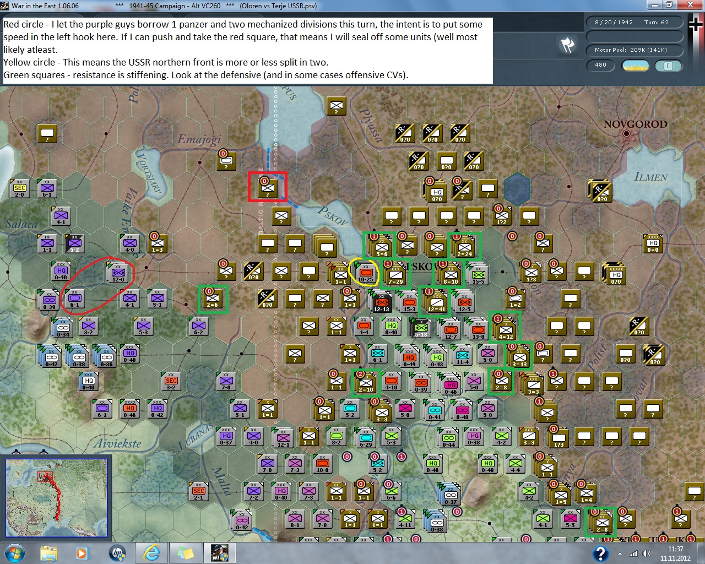The width and height of the screenshot is (705, 564).
Task: Select the Soviet 2=24 unit stack
Action: tap(464, 247)
